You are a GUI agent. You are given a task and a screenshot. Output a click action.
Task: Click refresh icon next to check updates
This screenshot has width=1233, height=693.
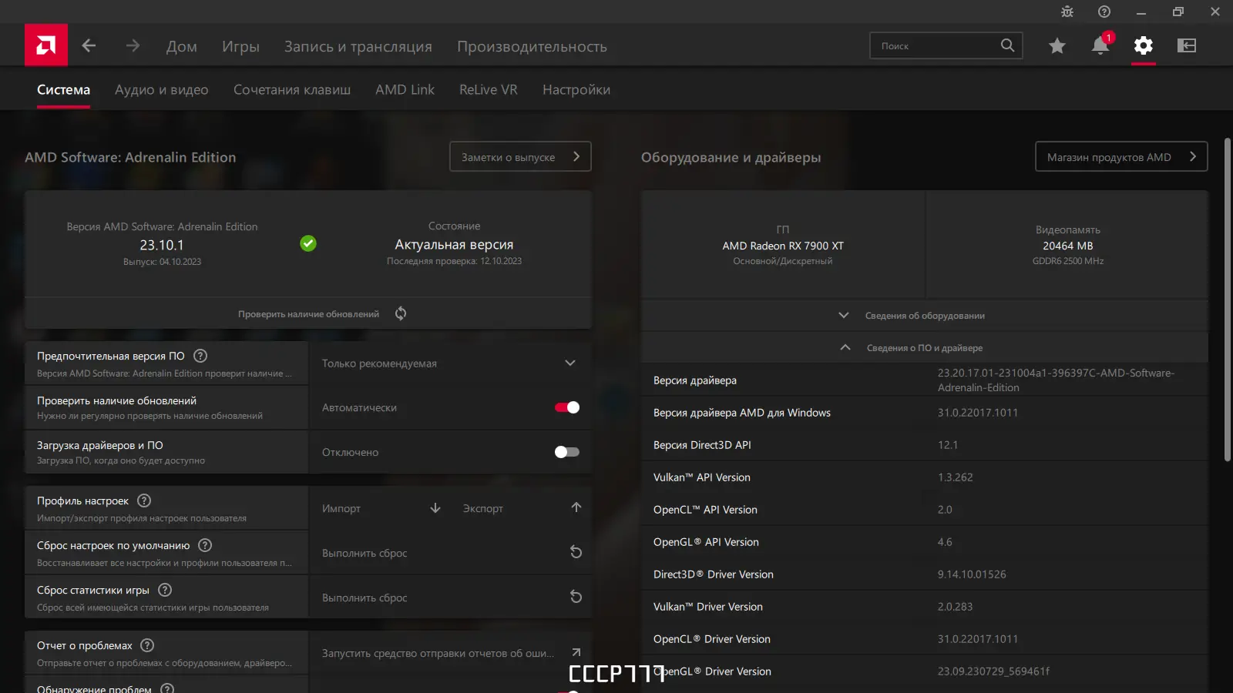401,313
